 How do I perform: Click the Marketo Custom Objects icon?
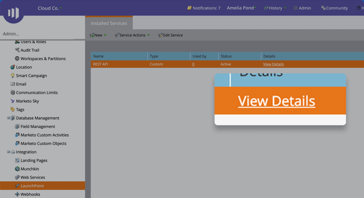[x=17, y=143]
